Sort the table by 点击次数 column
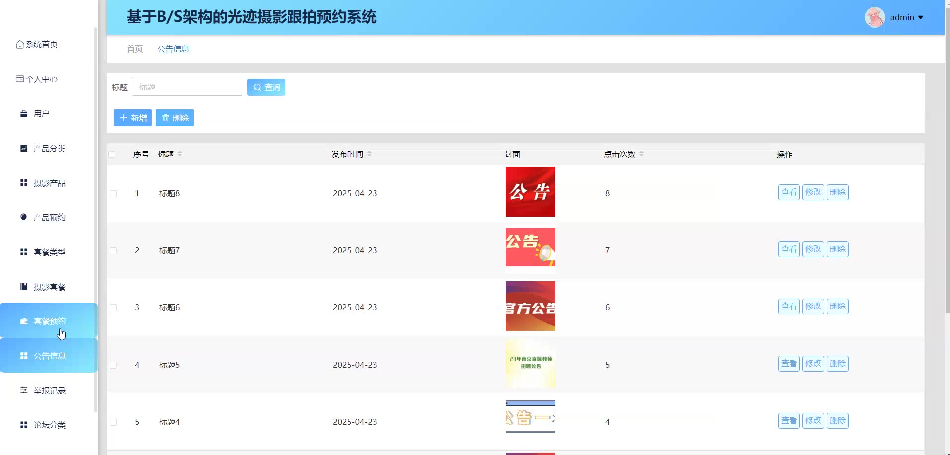This screenshot has width=950, height=455. (x=641, y=154)
